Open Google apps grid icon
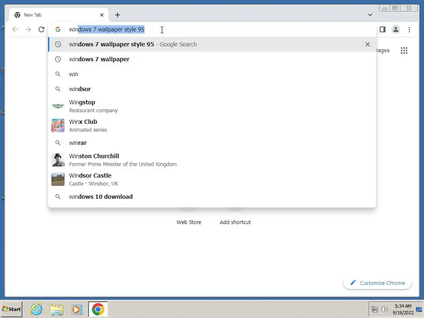424x318 pixels. (x=404, y=51)
